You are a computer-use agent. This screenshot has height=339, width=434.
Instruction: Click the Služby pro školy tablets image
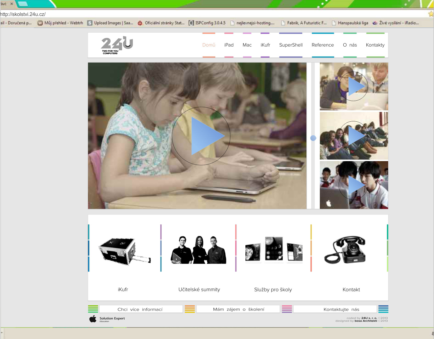(x=274, y=249)
